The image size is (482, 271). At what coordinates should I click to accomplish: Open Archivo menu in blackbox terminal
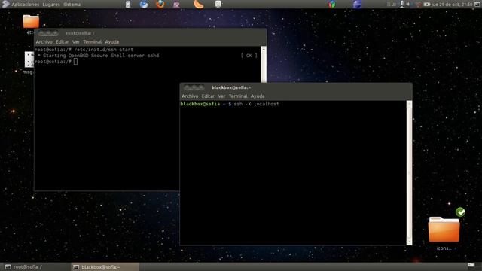click(x=190, y=96)
